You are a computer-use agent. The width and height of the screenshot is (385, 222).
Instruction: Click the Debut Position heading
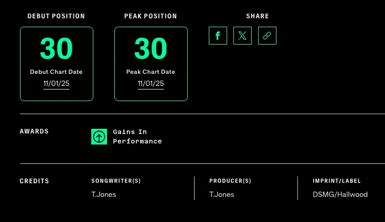tap(56, 16)
